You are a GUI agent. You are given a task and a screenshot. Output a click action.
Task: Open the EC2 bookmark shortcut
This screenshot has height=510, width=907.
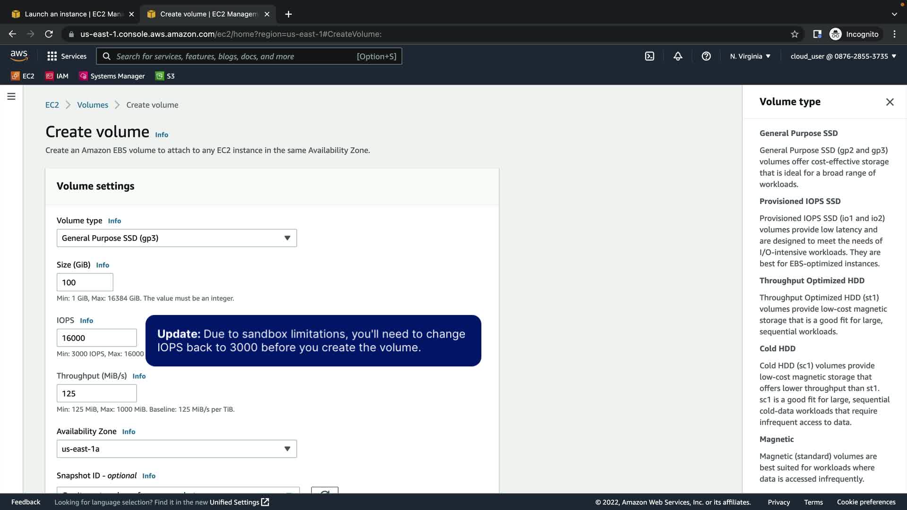coord(23,76)
